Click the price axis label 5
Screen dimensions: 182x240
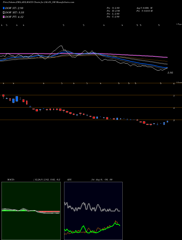(x=174, y=96)
